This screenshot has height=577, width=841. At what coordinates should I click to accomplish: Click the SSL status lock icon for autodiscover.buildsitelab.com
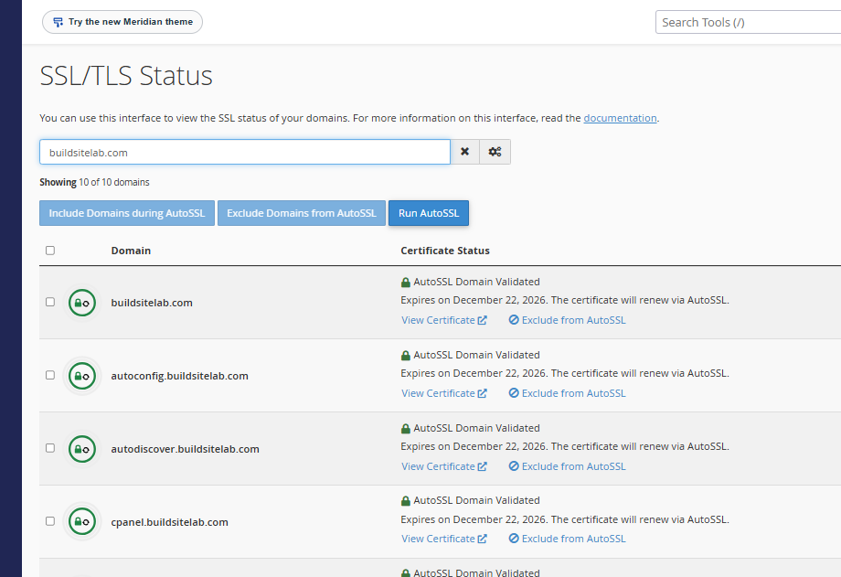(82, 449)
